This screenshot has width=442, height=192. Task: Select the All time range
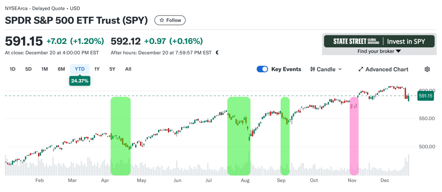pyautogui.click(x=128, y=69)
